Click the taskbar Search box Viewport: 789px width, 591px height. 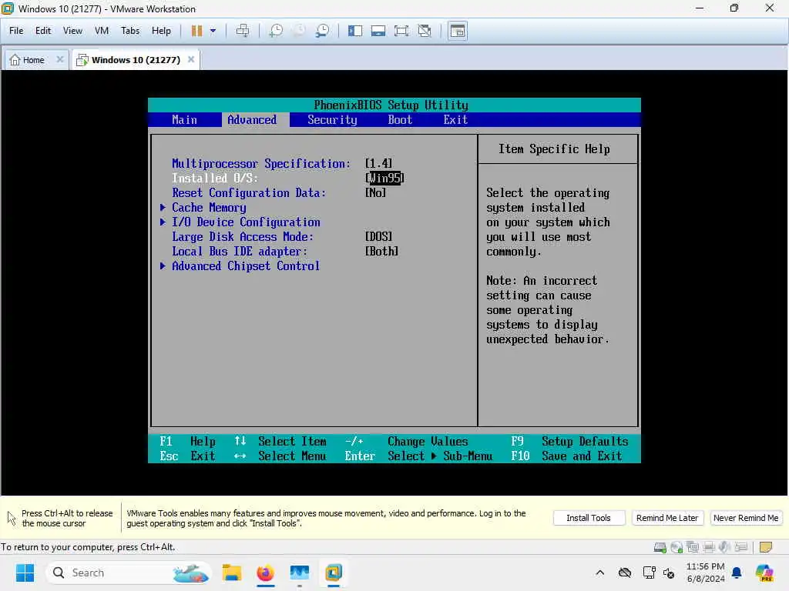pyautogui.click(x=129, y=573)
